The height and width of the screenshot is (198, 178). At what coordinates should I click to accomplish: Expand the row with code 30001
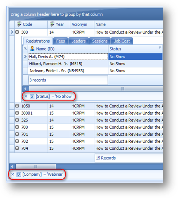pos(17,113)
